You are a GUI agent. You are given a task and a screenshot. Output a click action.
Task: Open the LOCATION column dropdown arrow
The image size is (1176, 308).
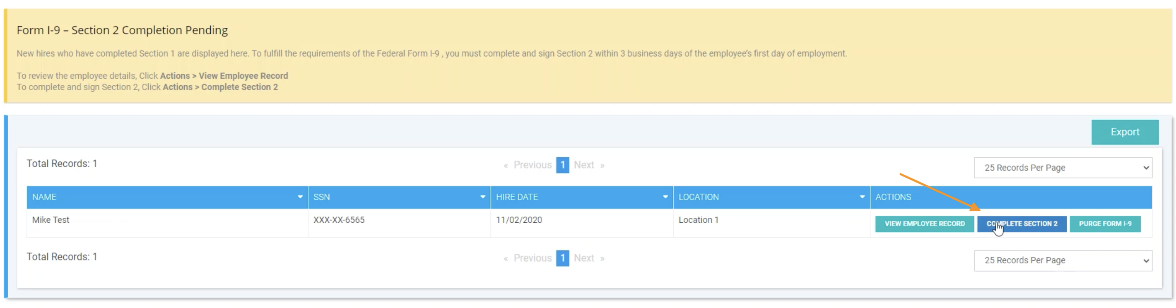[862, 197]
